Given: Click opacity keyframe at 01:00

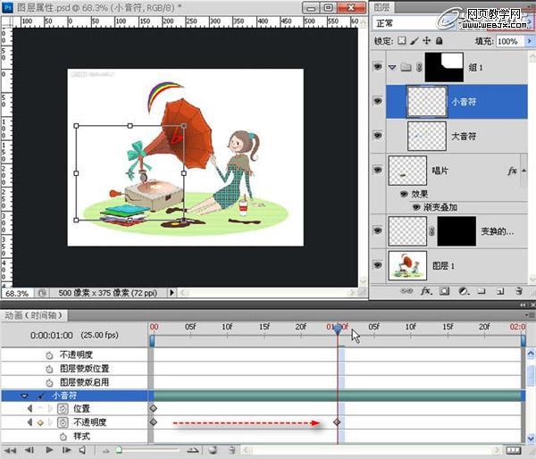Looking at the screenshot, I should click(x=337, y=421).
